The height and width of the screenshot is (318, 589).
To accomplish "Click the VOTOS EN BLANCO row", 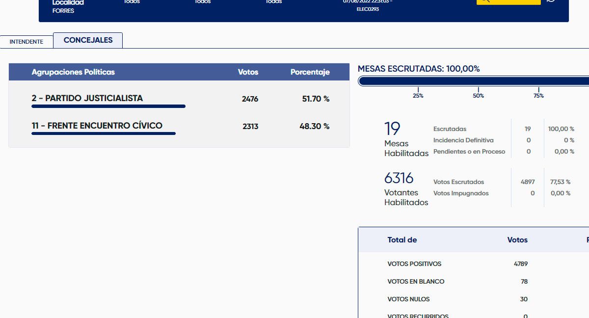I will tap(416, 282).
